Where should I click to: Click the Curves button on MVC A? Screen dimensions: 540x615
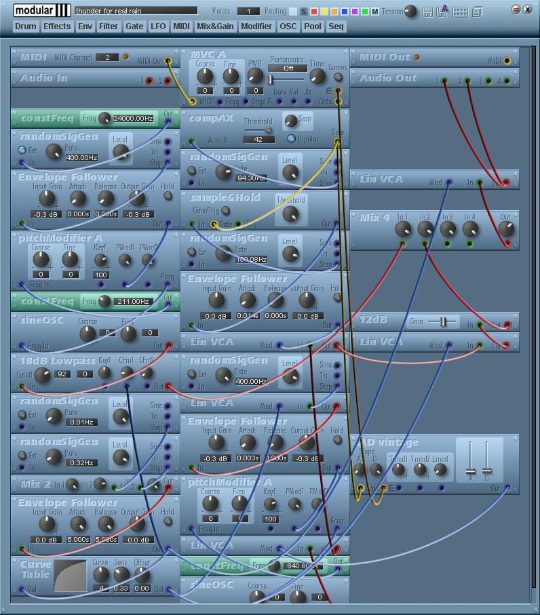[x=338, y=77]
